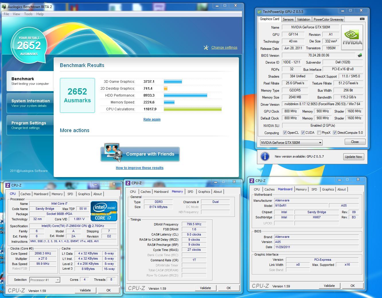The width and height of the screenshot is (382, 298).
Task: Click the Your Result 2652 Ausmarks badge
Action: [x=29, y=45]
